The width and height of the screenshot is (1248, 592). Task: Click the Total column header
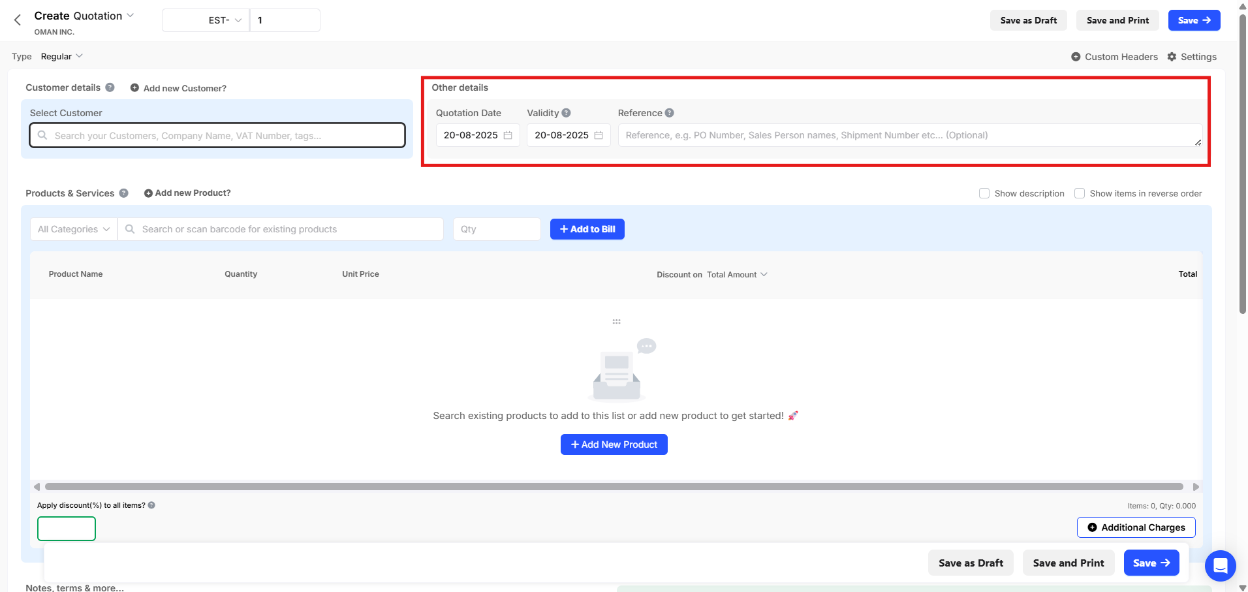[1188, 274]
